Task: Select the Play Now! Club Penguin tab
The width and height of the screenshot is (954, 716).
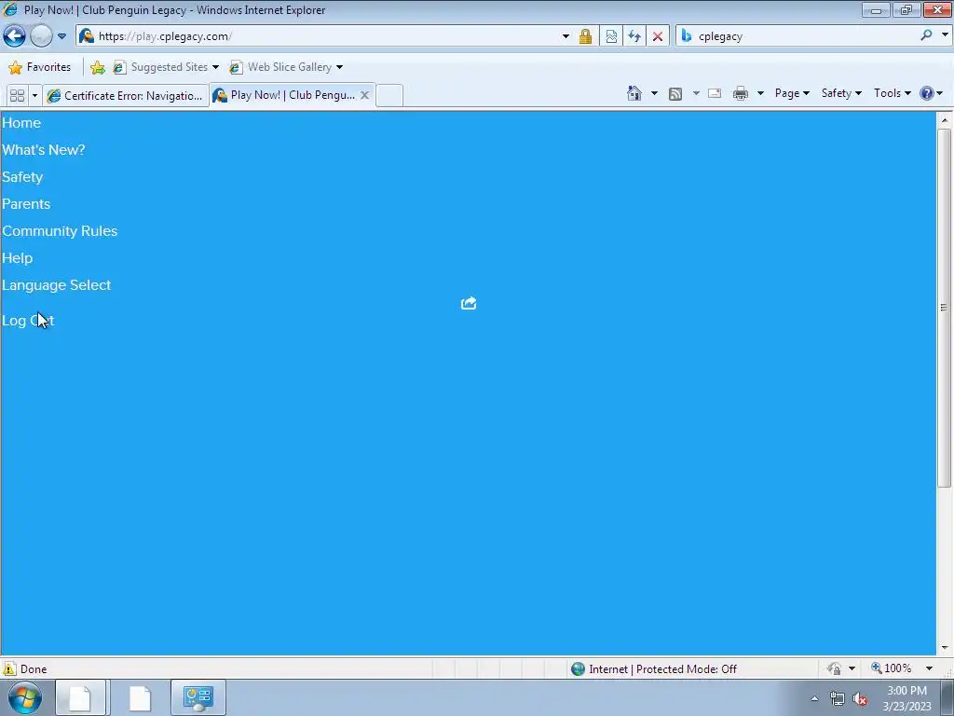Action: click(x=285, y=95)
